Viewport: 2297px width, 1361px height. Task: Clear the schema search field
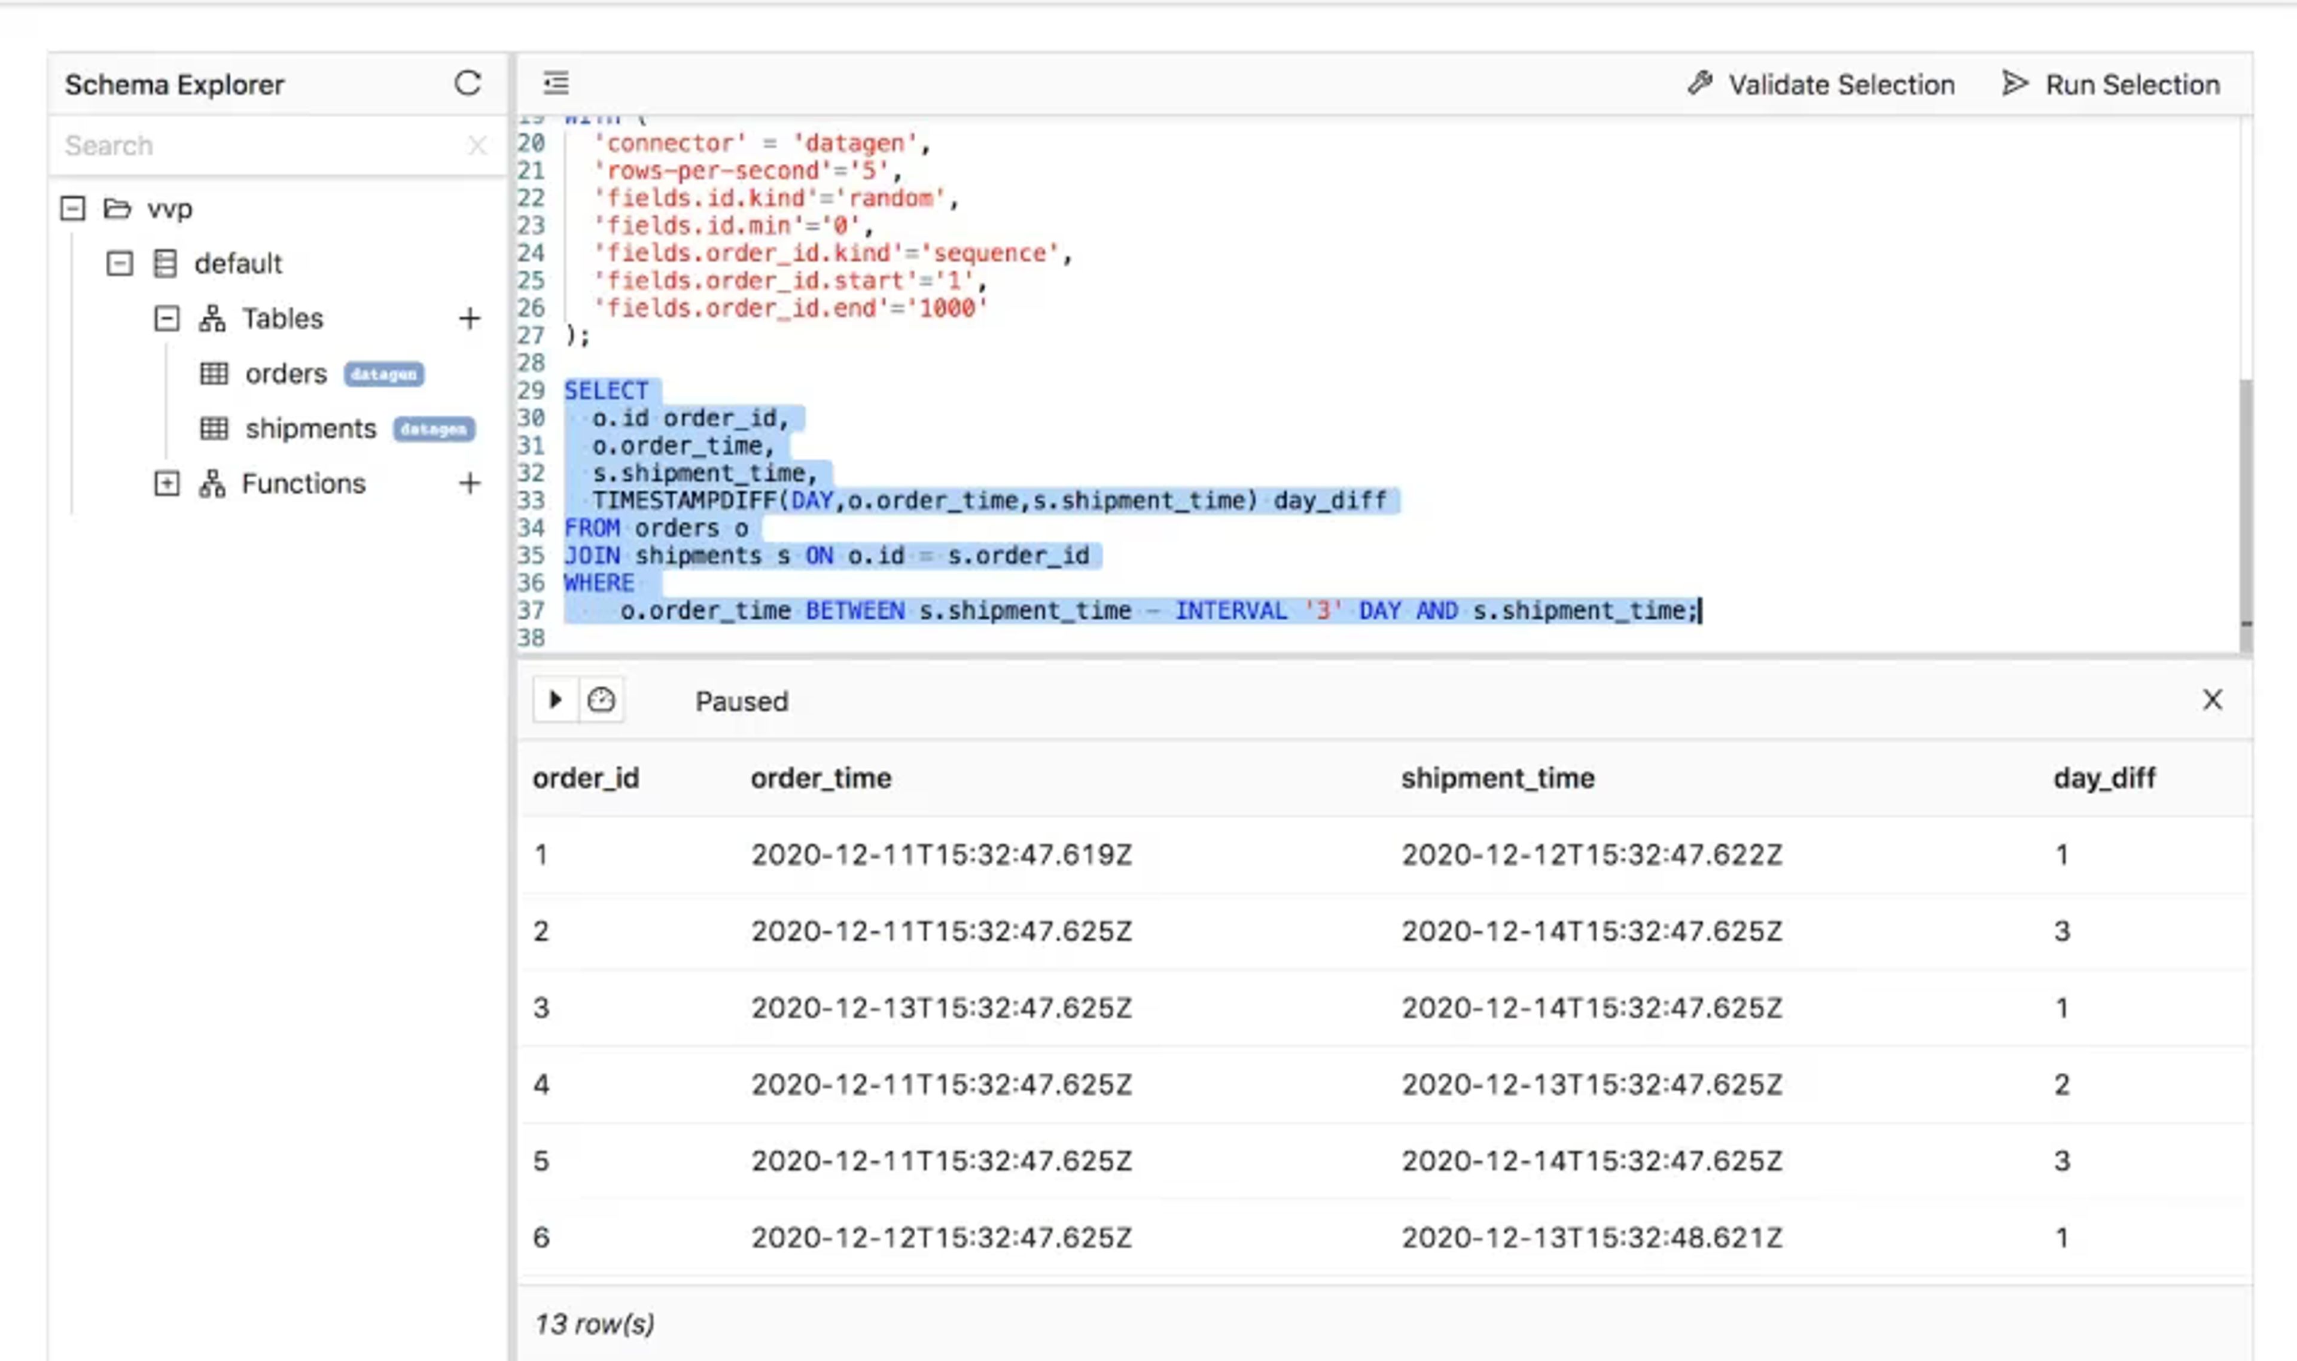(x=477, y=145)
